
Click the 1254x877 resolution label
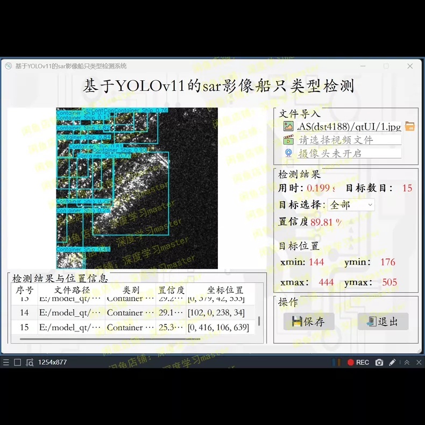[x=52, y=362]
